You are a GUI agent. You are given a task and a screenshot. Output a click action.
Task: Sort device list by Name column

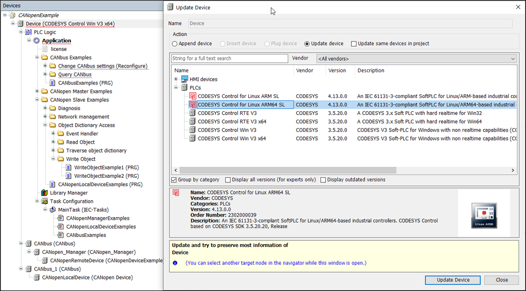(182, 70)
